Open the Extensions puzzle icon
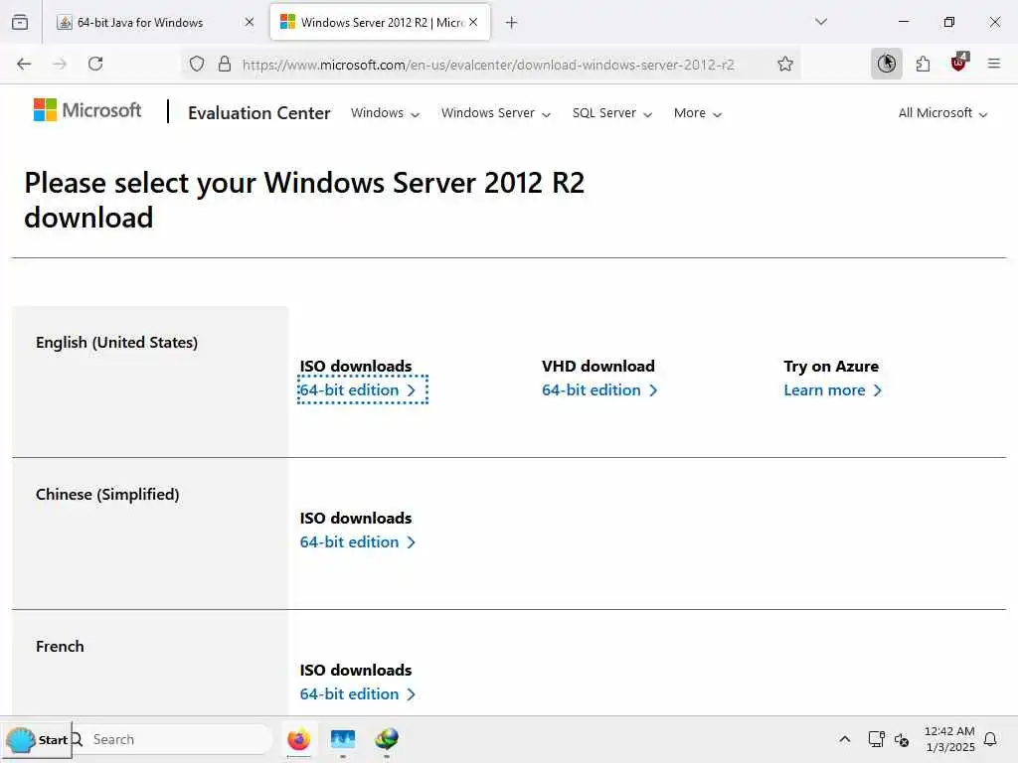The width and height of the screenshot is (1018, 763). point(923,64)
